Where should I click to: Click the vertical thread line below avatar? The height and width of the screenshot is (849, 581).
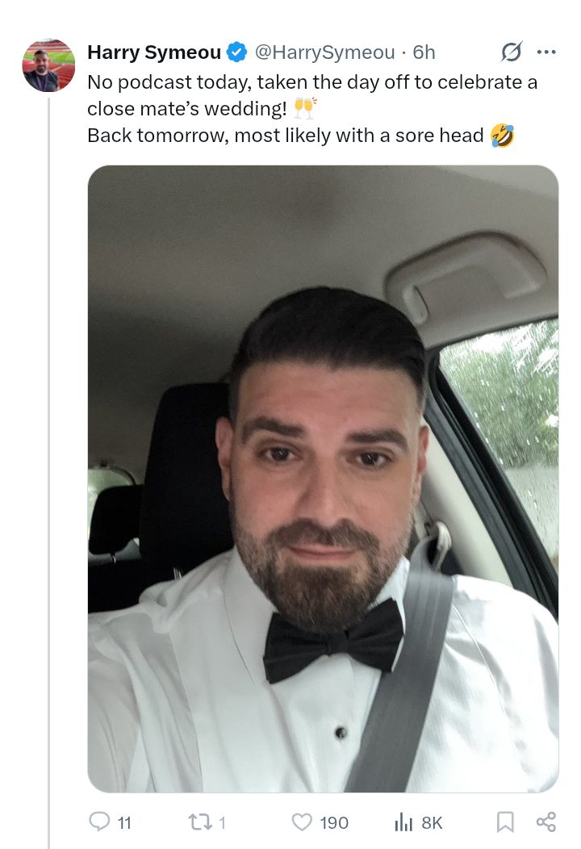coord(48,473)
